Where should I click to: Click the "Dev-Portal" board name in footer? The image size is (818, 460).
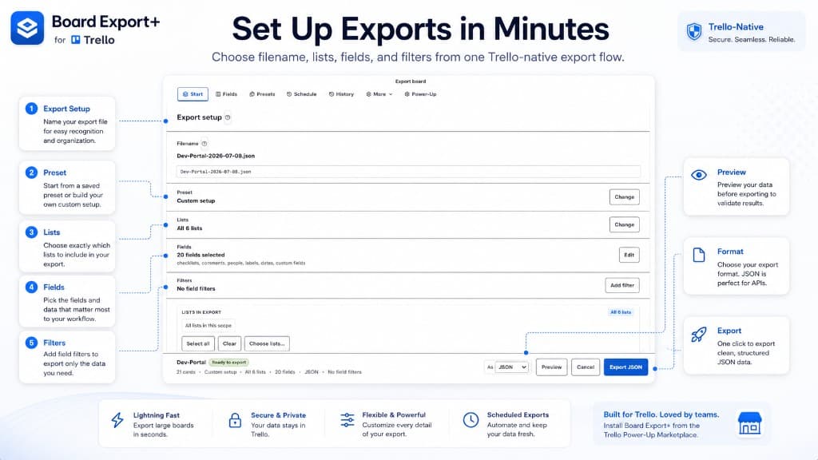[191, 362]
